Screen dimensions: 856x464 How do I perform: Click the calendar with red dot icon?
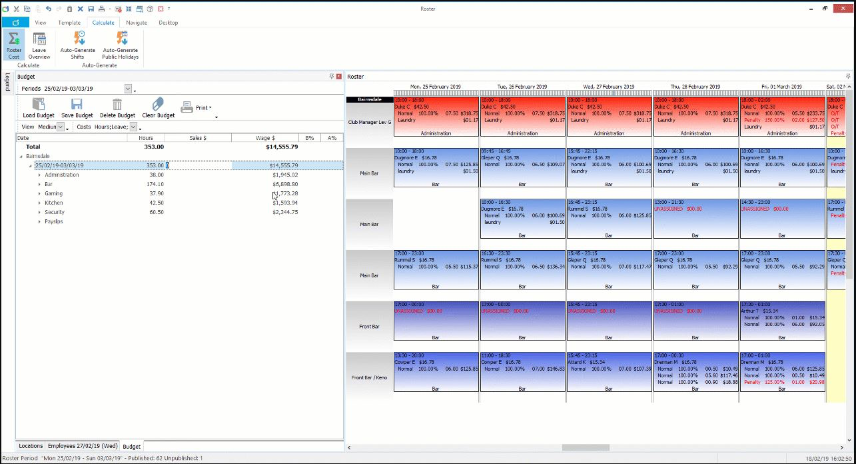coord(119,9)
